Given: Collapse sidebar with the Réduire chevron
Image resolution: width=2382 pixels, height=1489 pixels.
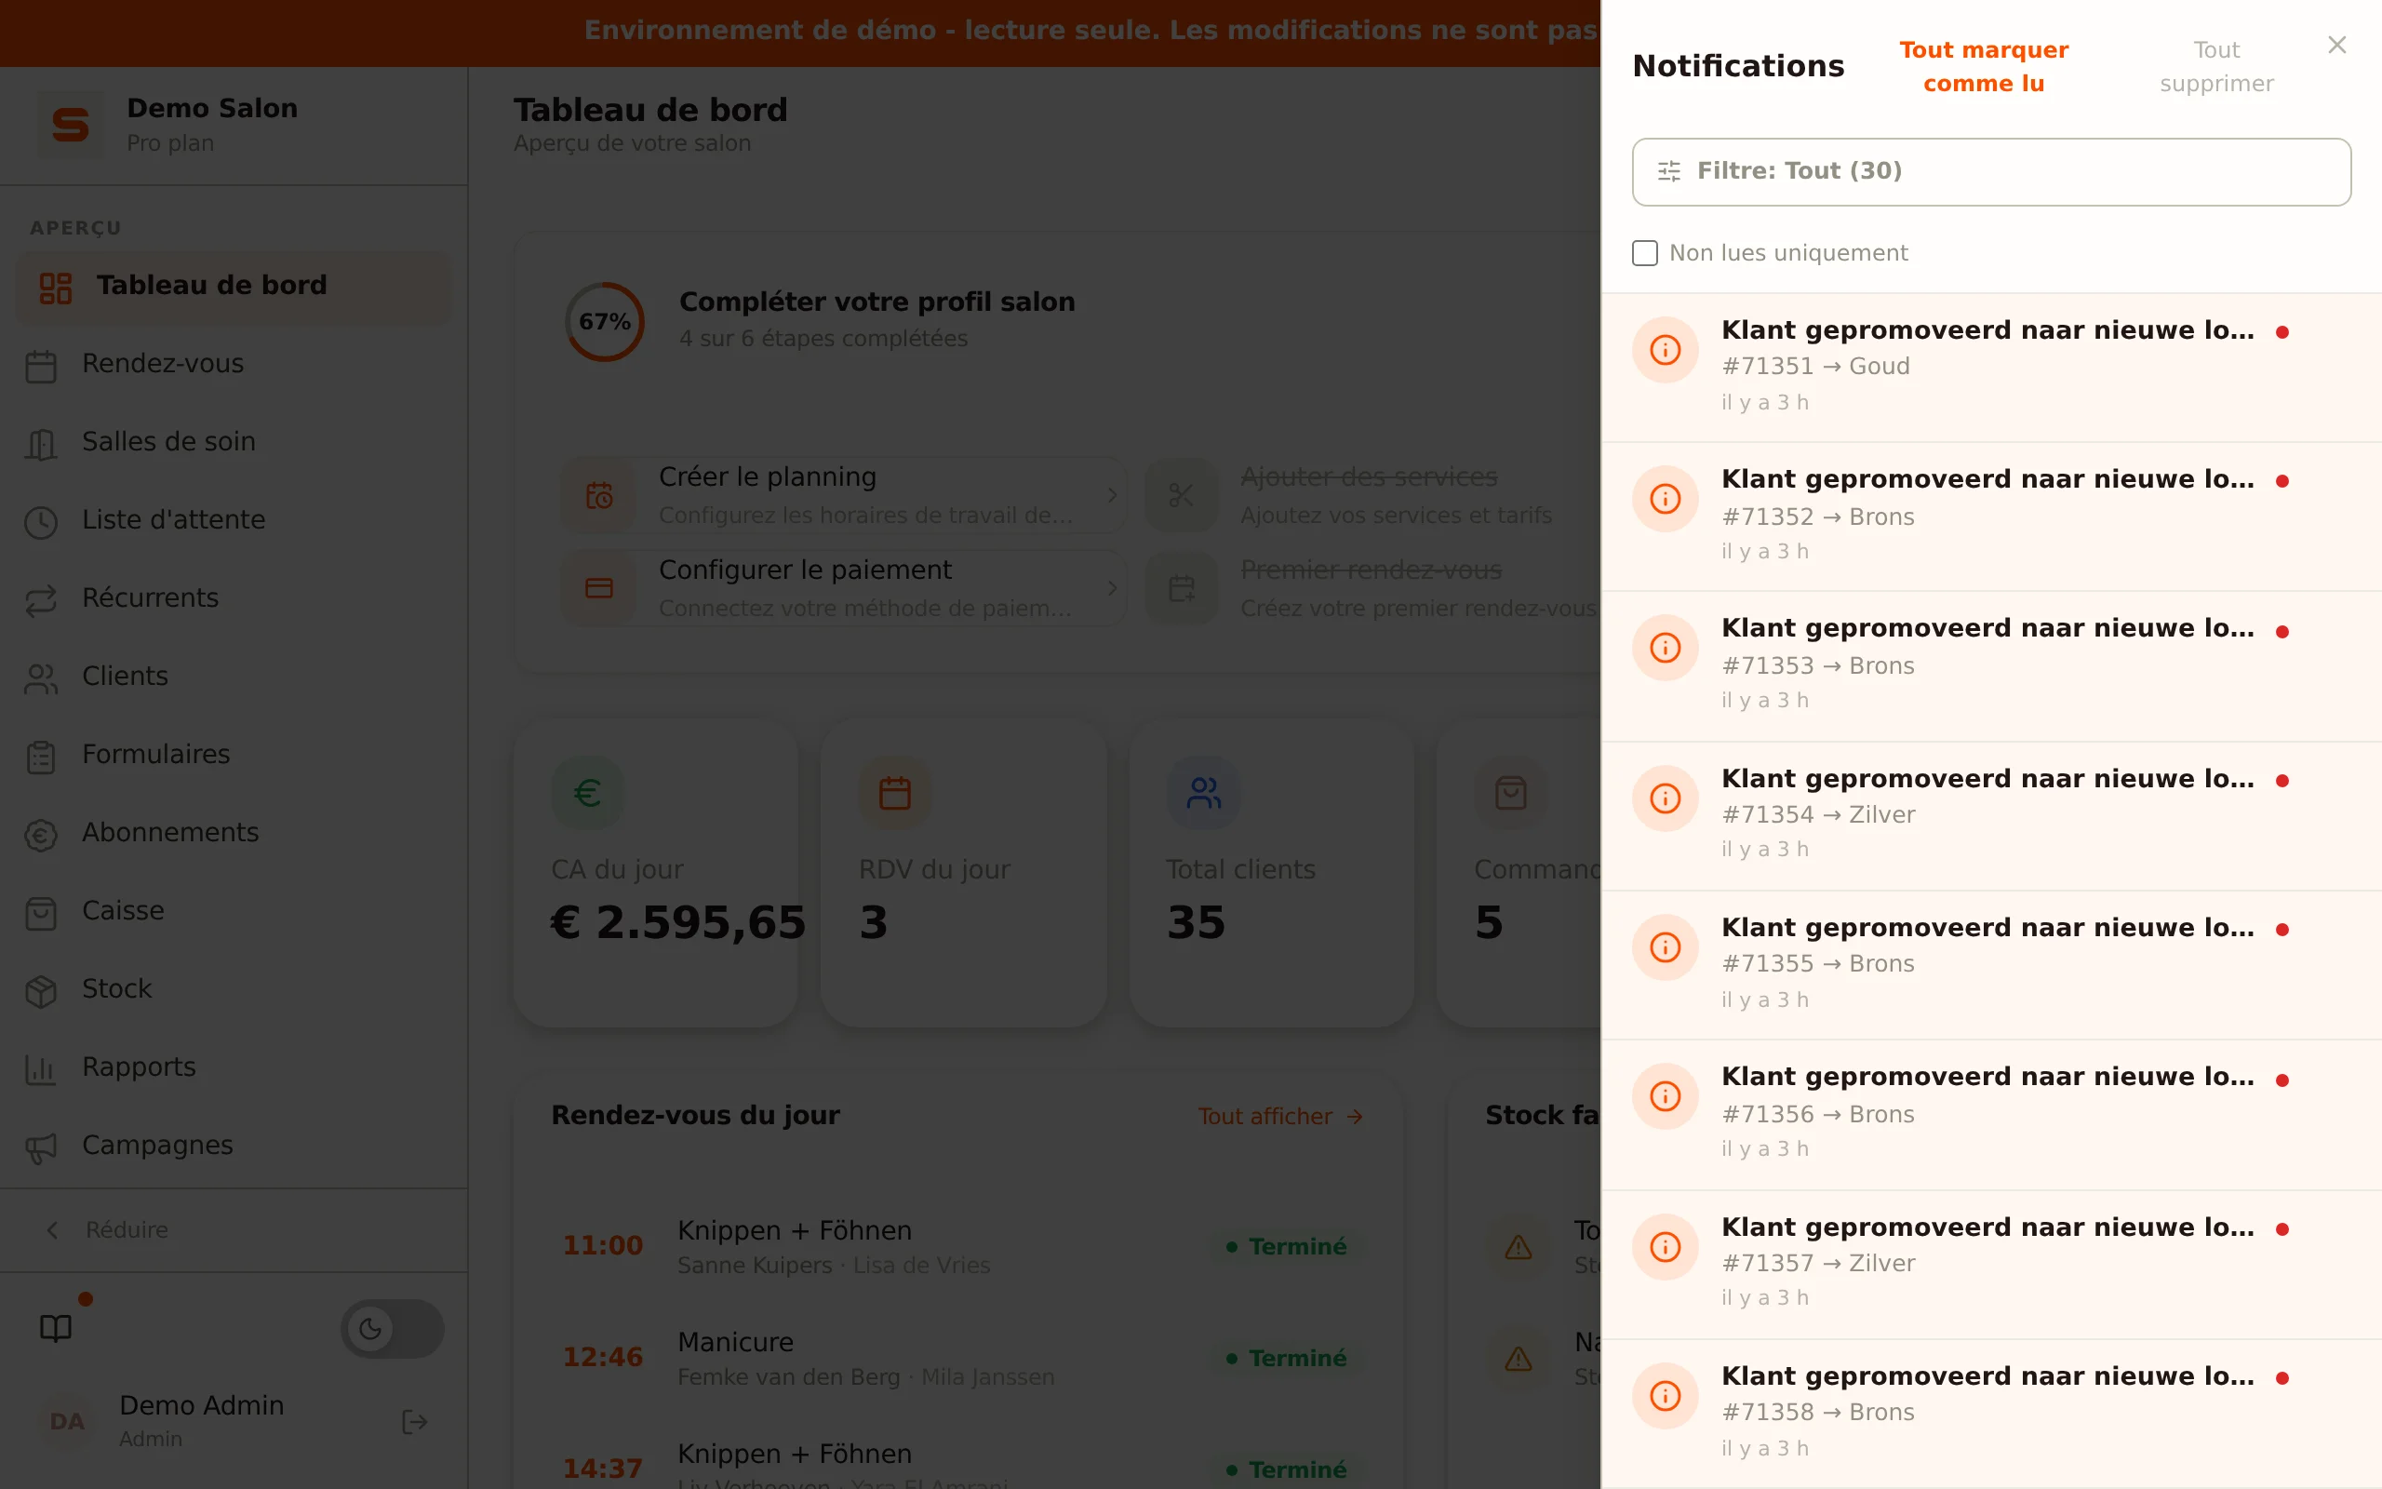Looking at the screenshot, I should 53,1230.
